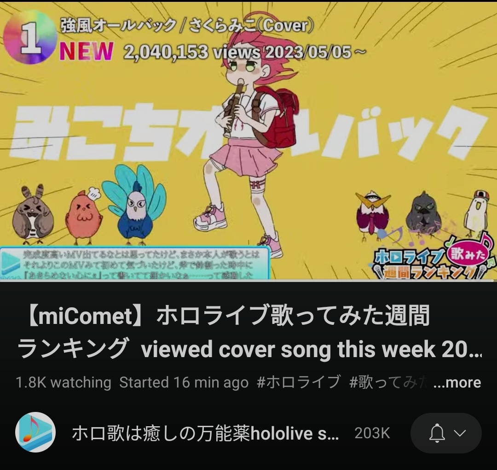Open the #歌ってみた hashtag link
Screen dimensions: 497x470
pyautogui.click(x=387, y=382)
